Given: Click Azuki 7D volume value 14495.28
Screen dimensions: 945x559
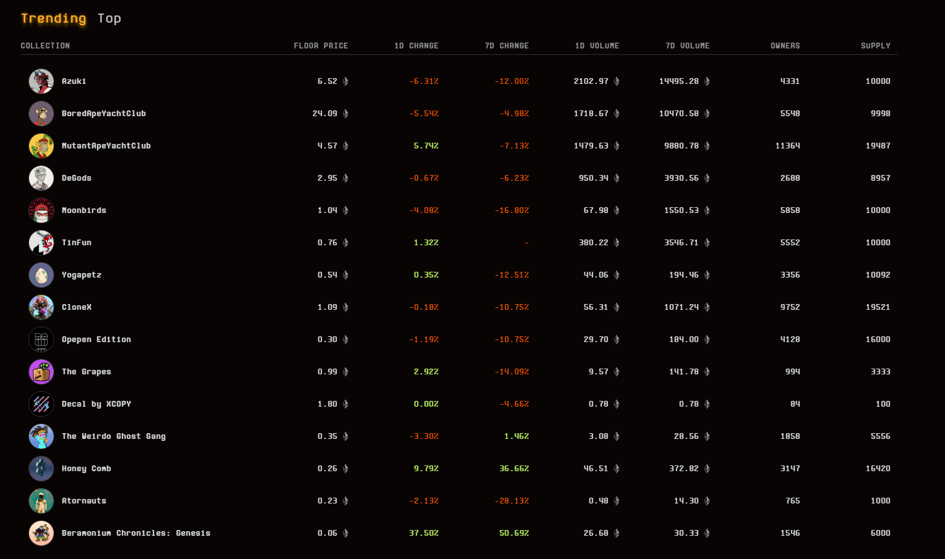Looking at the screenshot, I should (679, 81).
